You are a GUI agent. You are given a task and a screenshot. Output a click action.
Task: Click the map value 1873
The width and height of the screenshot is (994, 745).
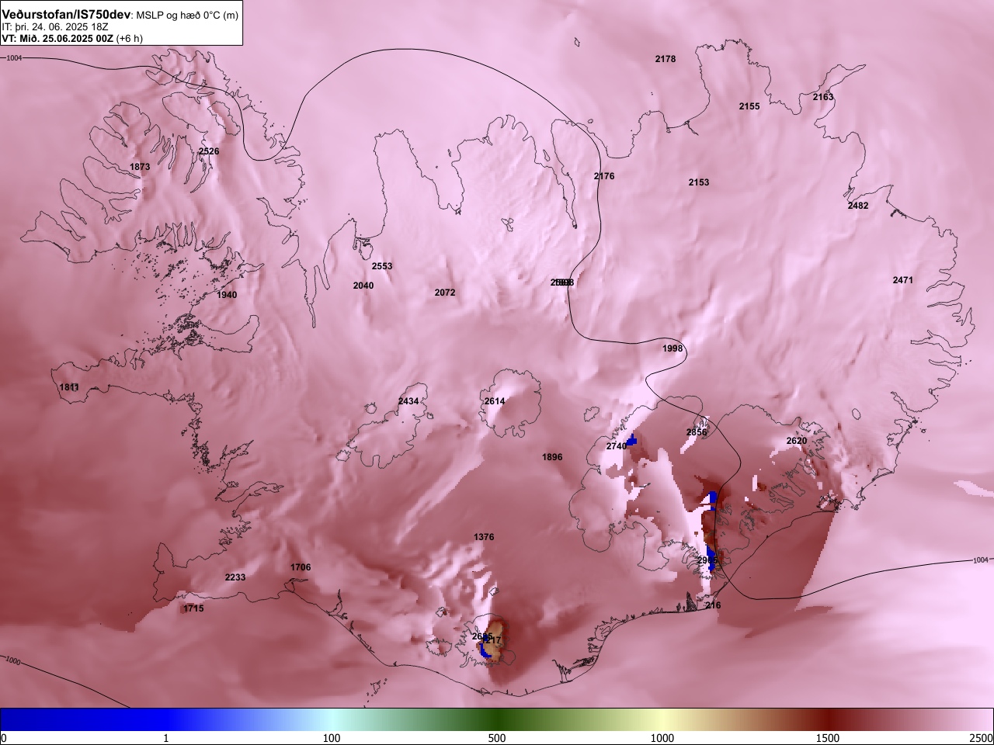[140, 167]
